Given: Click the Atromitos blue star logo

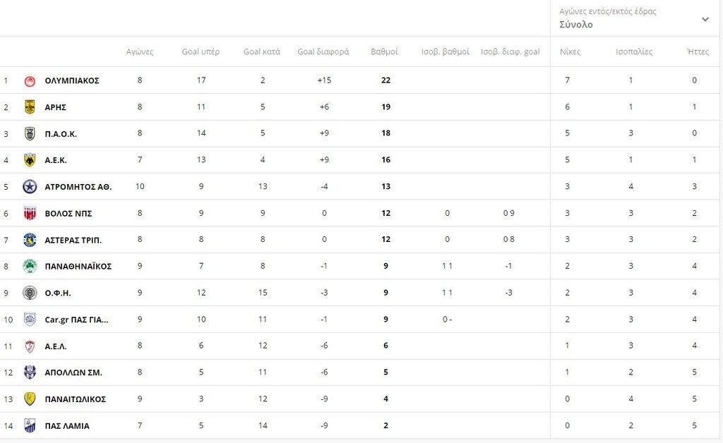Looking at the screenshot, I should [30, 187].
